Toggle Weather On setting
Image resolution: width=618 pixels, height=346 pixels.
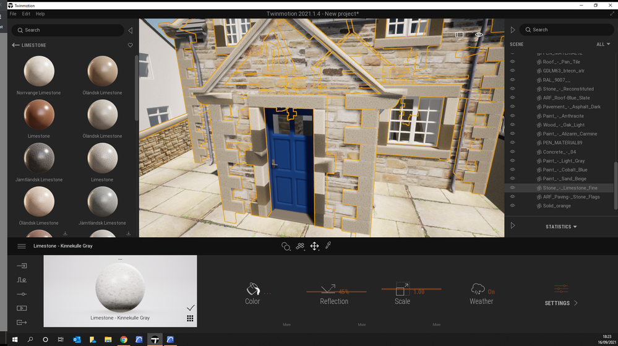pos(491,292)
